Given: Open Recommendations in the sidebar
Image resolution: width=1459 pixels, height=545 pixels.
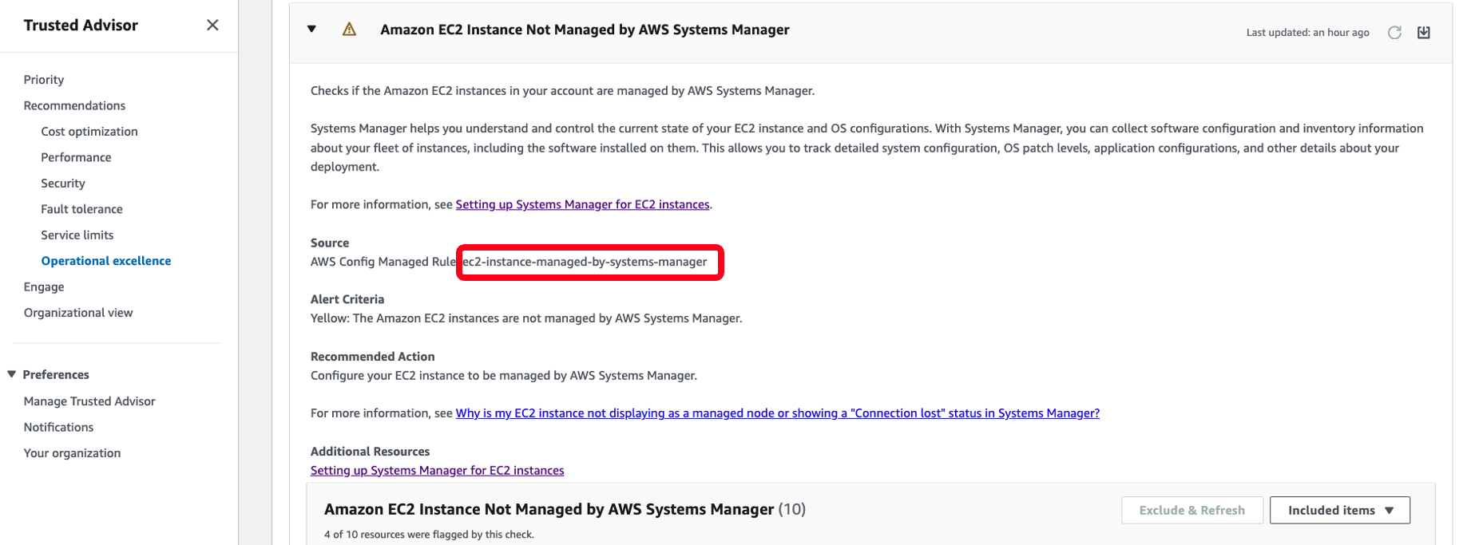Looking at the screenshot, I should pyautogui.click(x=74, y=105).
